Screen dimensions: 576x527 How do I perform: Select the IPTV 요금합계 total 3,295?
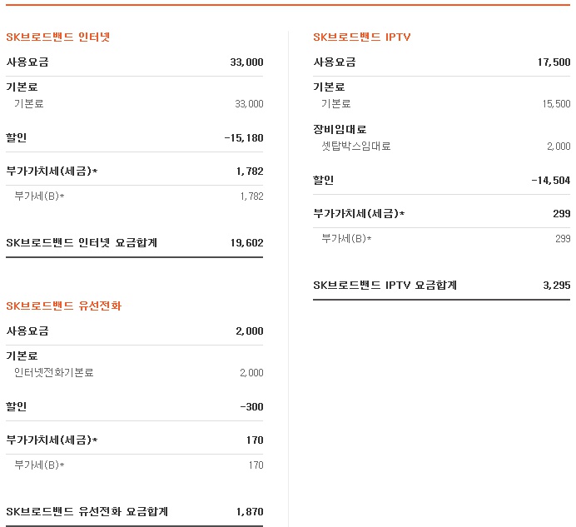pos(556,286)
